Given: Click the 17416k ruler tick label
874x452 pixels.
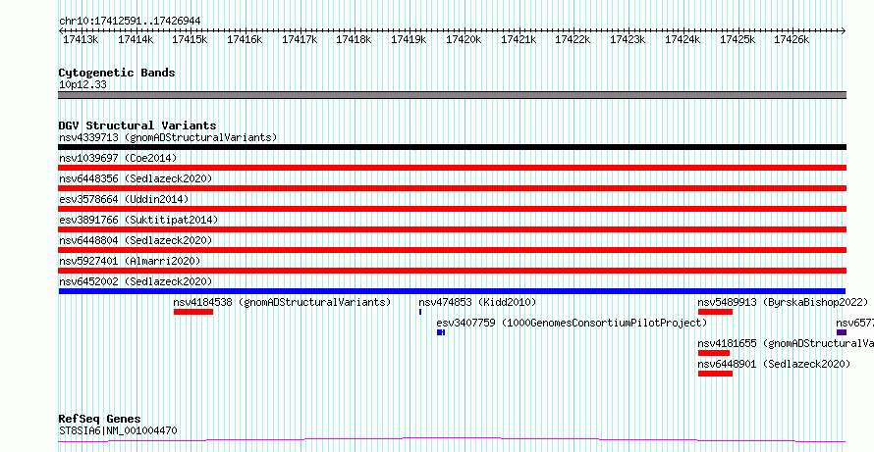Looking at the screenshot, I should [245, 39].
